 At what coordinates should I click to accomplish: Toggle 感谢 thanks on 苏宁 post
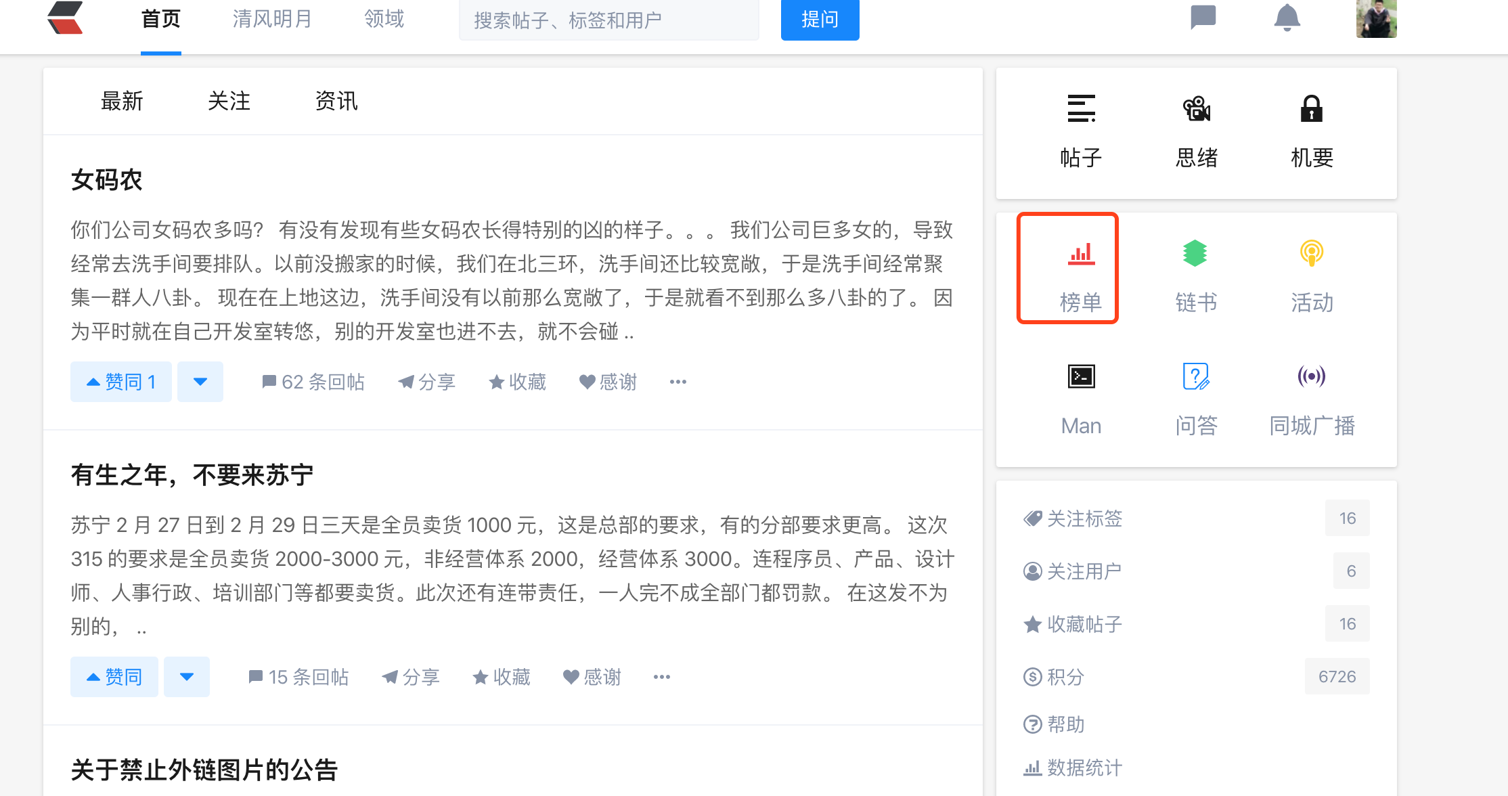592,677
